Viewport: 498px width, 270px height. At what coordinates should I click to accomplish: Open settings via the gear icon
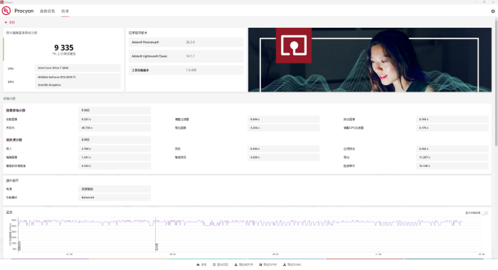tap(493, 11)
